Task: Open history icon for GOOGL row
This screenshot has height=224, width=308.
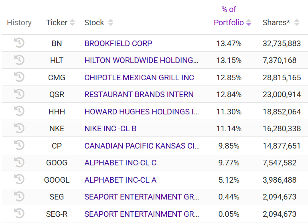Action: pyautogui.click(x=19, y=179)
